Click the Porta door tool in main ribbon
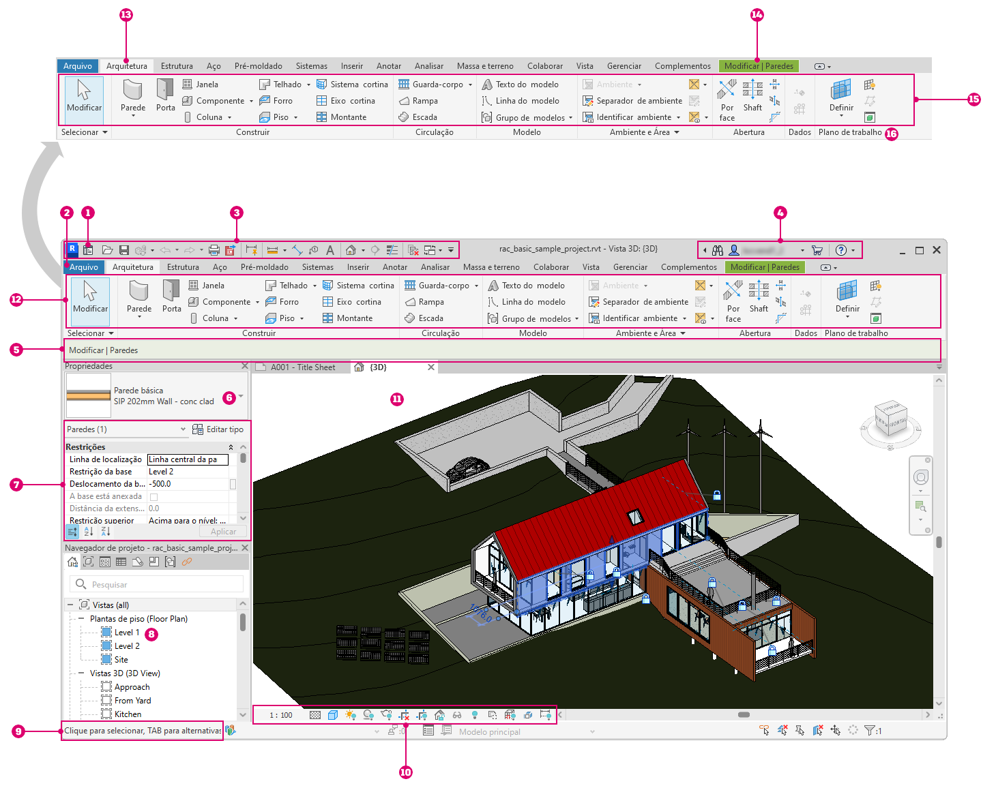The image size is (996, 790). click(x=172, y=297)
